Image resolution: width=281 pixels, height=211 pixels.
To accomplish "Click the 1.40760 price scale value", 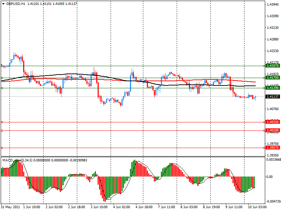I will coord(273,109).
